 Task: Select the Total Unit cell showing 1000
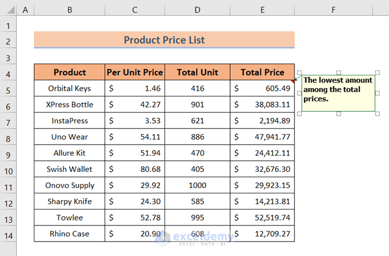pos(198,185)
